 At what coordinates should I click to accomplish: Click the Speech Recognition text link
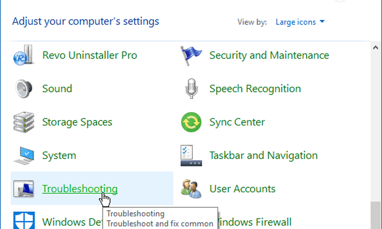pyautogui.click(x=255, y=89)
